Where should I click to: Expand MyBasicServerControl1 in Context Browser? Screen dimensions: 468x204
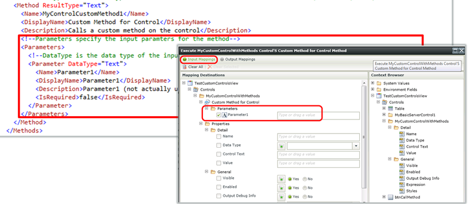click(384, 114)
